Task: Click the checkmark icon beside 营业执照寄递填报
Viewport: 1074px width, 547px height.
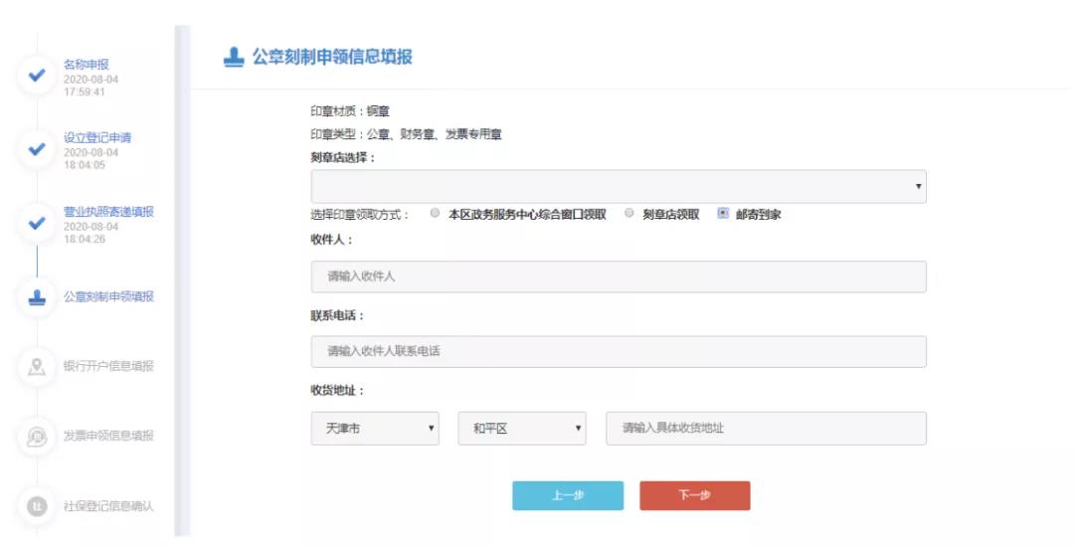Action: pyautogui.click(x=37, y=223)
